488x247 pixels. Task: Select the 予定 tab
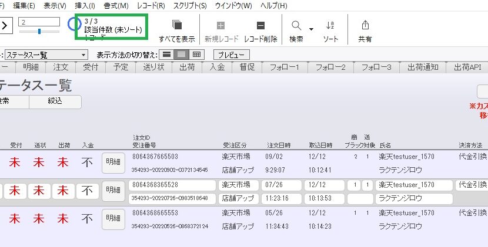tap(121, 67)
